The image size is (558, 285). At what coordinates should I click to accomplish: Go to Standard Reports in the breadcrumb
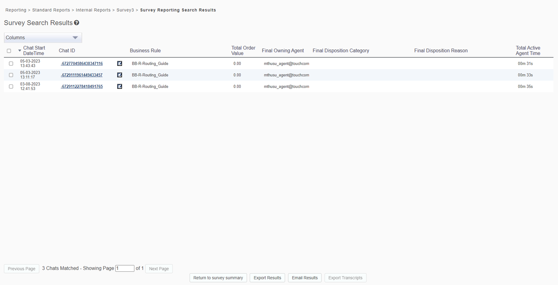tap(51, 10)
